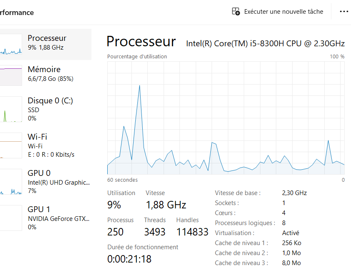Click the run new task icon

point(236,12)
